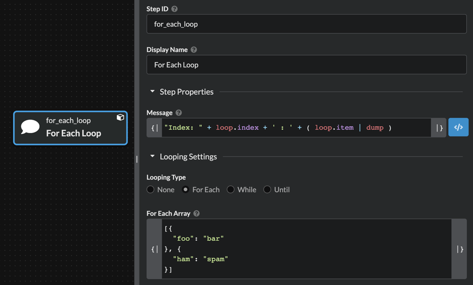The image size is (473, 285).
Task: Click the speech bubble icon on the node
Action: (x=30, y=127)
